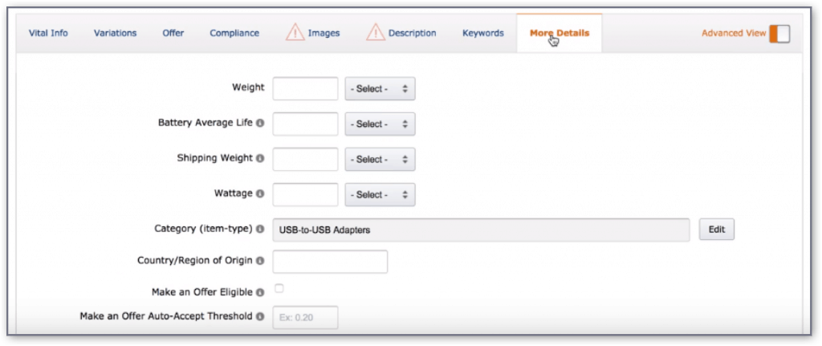Click info icon beside Shipping Weight
Viewport: 822px width, 346px height.
(x=260, y=159)
